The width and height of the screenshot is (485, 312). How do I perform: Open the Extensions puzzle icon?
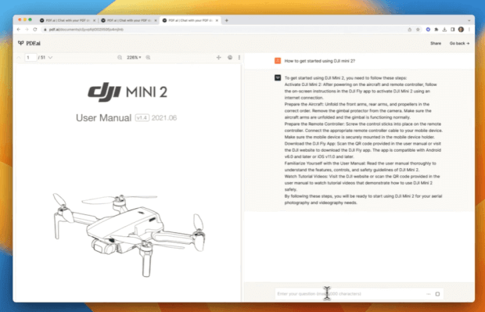[x=436, y=30]
